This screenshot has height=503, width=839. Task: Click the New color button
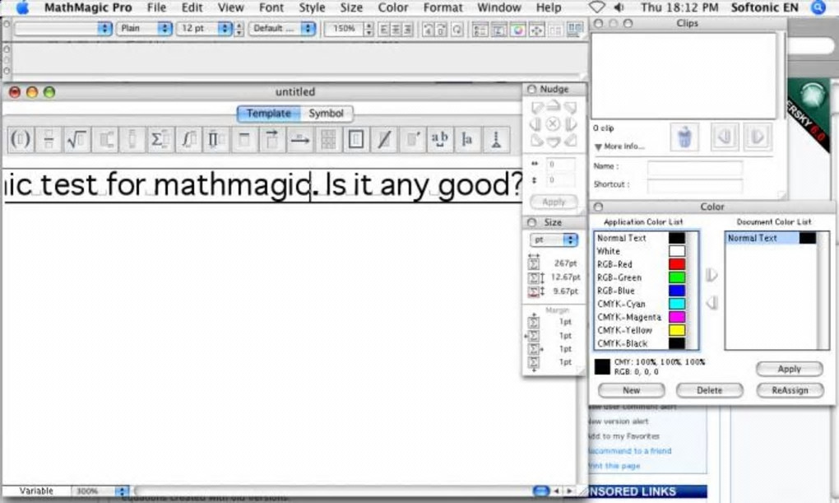631,390
